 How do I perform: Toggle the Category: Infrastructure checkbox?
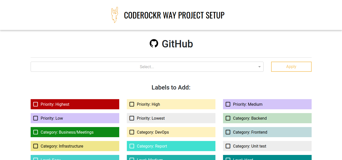(36, 146)
